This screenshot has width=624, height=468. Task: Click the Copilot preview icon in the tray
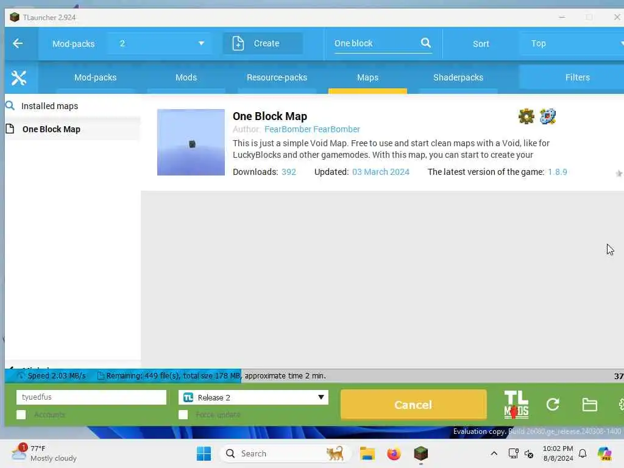(x=604, y=453)
